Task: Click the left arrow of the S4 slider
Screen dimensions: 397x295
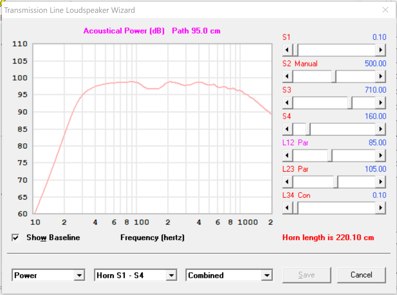Action: [287, 129]
